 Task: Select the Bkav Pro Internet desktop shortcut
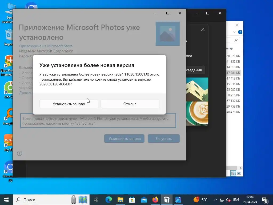point(7,66)
